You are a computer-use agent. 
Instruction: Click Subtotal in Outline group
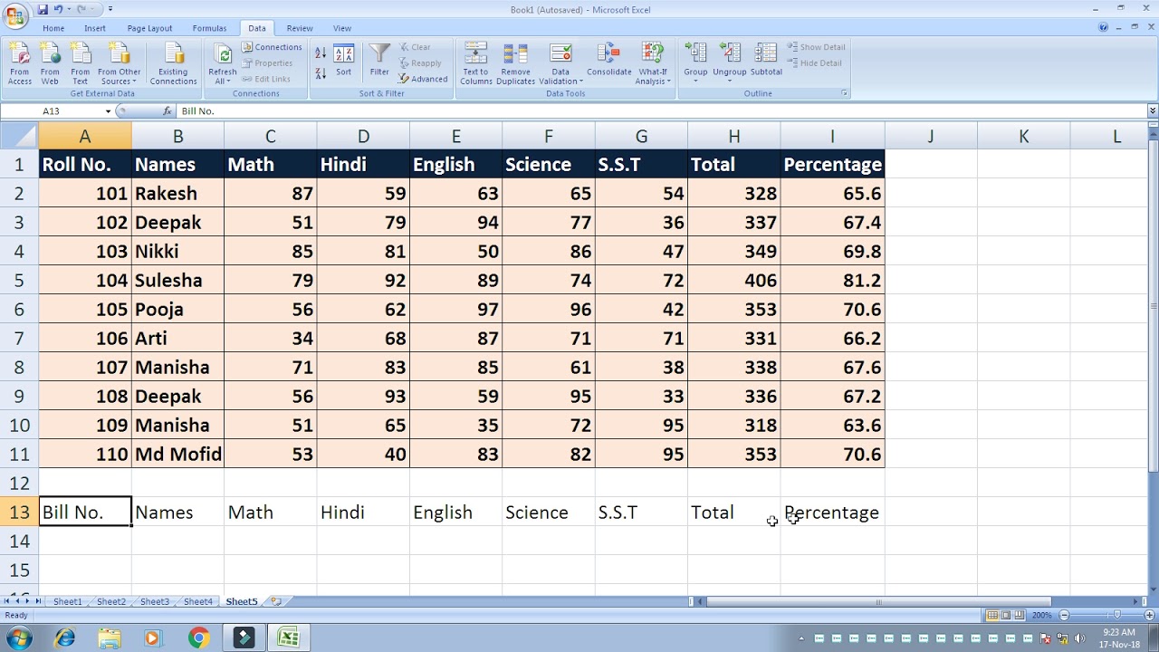click(x=766, y=61)
